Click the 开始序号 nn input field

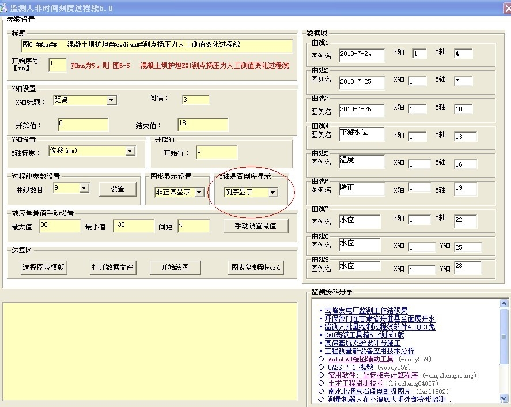coord(58,65)
